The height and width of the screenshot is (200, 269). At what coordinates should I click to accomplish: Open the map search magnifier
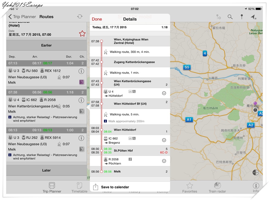coord(230,17)
